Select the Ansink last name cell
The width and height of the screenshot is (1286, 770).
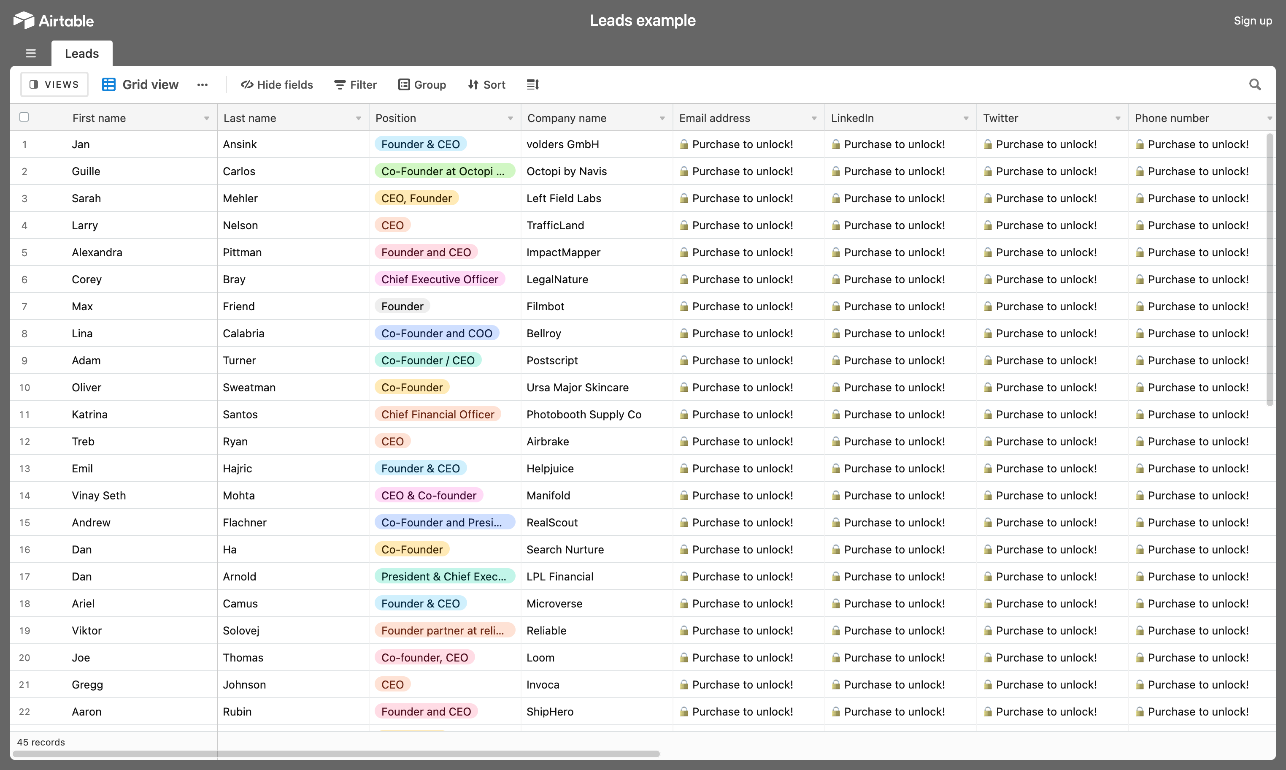pos(293,144)
